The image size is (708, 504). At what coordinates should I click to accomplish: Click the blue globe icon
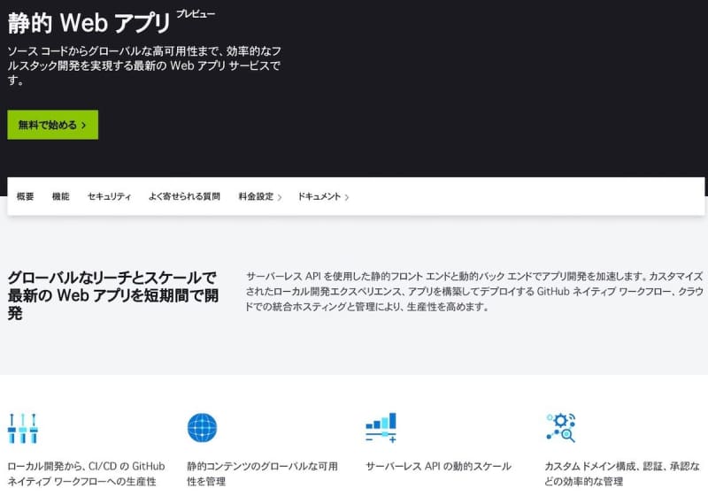tap(202, 428)
